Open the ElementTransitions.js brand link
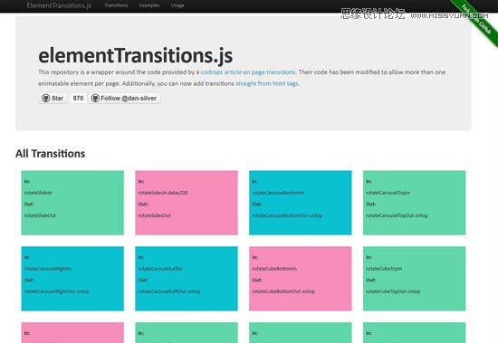This screenshot has height=343, width=498. click(x=59, y=5)
